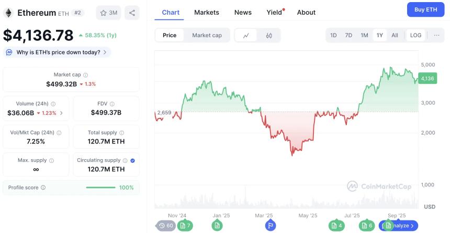The width and height of the screenshot is (450, 233).
Task: Click the Jan '25 news document marker
Action: pos(217,226)
